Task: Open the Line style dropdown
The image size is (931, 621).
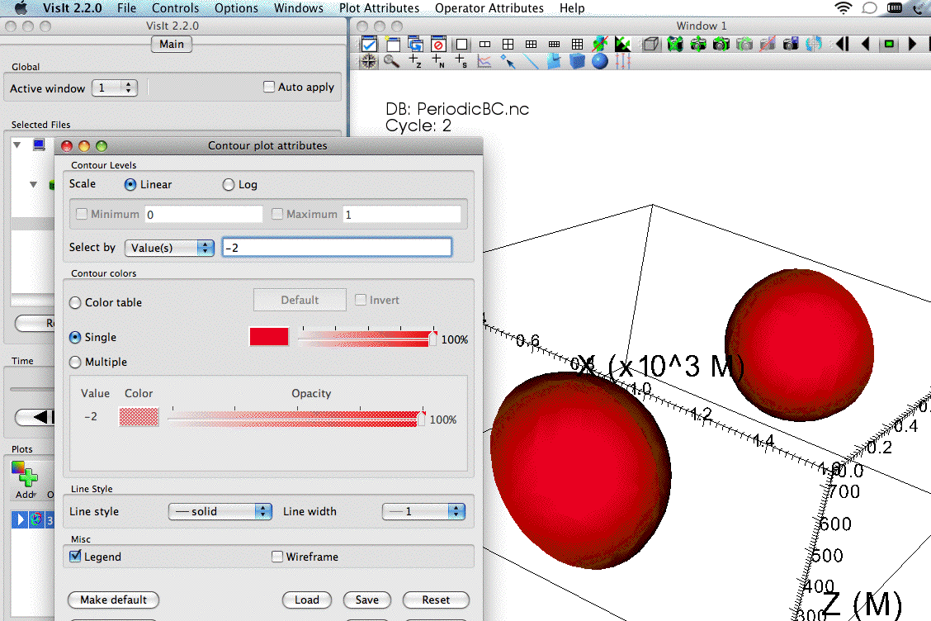Action: point(220,512)
